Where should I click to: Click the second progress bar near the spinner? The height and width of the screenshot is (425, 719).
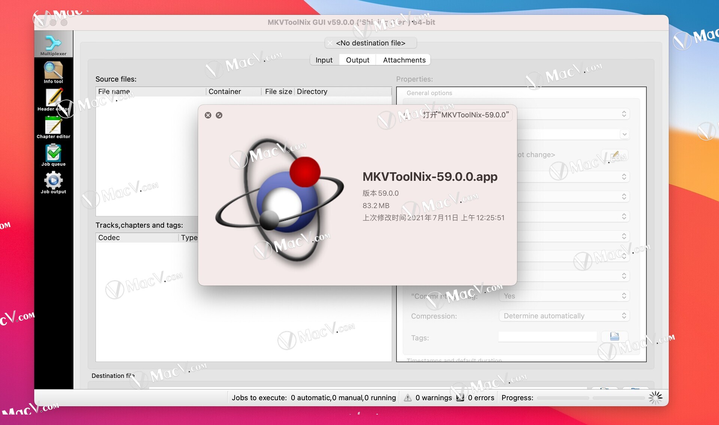pyautogui.click(x=618, y=398)
